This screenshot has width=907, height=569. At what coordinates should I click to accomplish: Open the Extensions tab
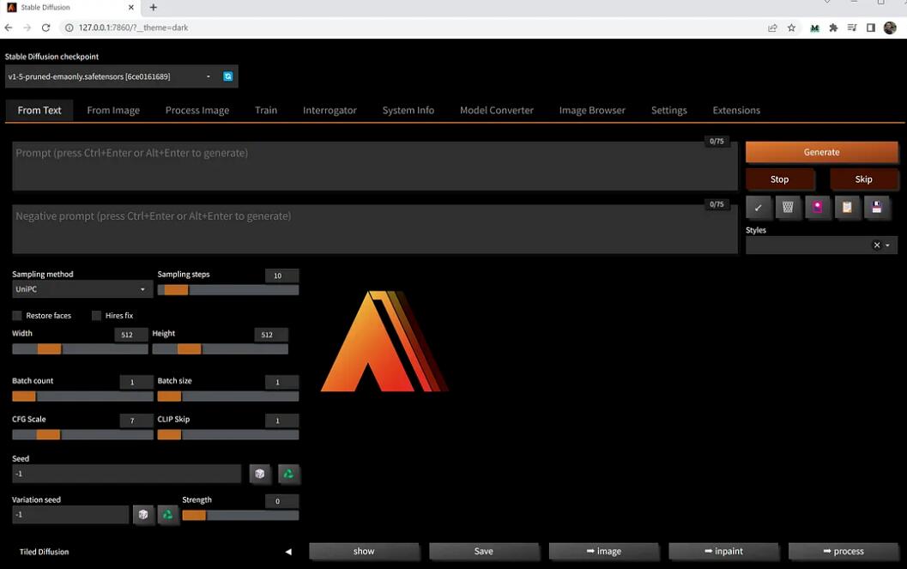[736, 111]
